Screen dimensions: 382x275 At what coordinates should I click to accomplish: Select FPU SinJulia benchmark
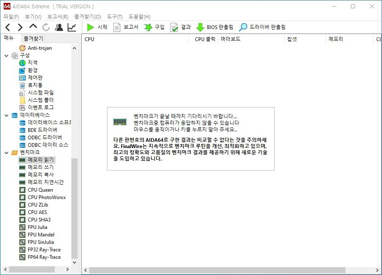pos(37,242)
